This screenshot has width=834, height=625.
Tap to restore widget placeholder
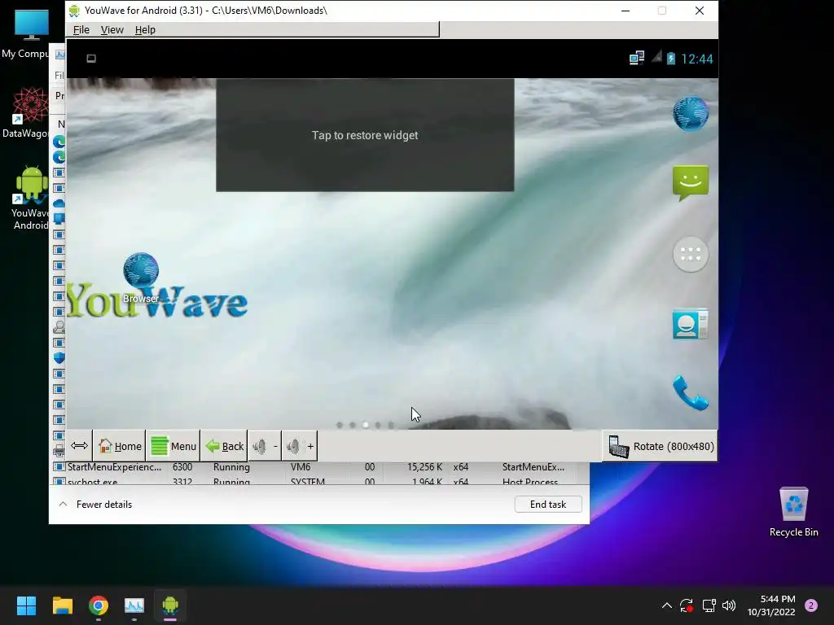[x=365, y=135]
